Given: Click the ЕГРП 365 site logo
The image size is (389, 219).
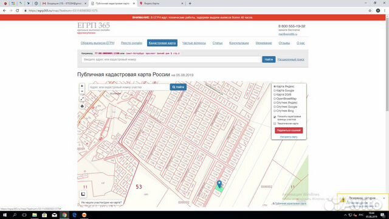Looking at the screenshot, I should click(x=94, y=26).
